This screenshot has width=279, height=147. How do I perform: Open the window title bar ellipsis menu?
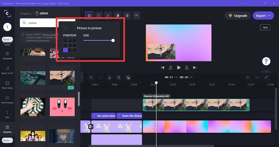pyautogui.click(x=243, y=3)
